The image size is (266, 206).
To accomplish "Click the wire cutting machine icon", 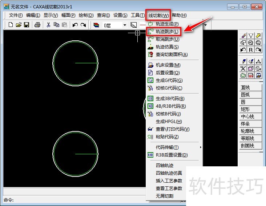I will point(258,75).
